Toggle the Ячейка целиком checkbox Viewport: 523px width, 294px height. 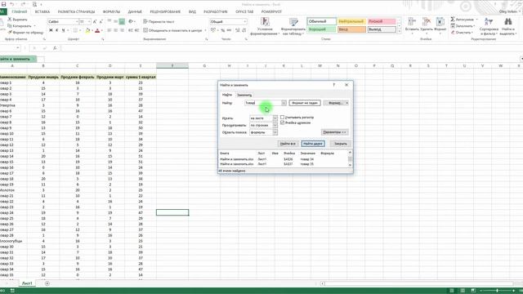click(x=283, y=122)
